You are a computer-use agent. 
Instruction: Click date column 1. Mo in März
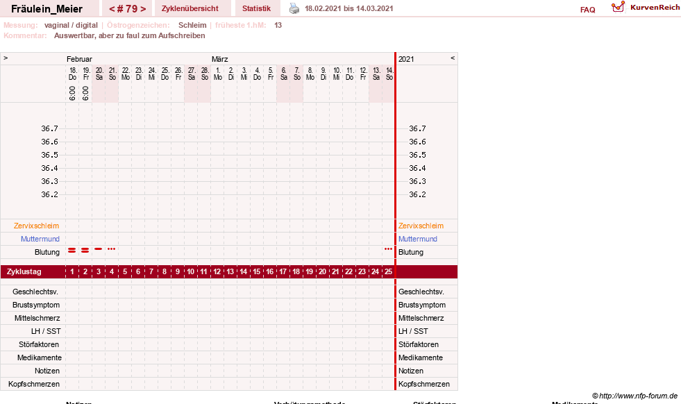pyautogui.click(x=218, y=74)
